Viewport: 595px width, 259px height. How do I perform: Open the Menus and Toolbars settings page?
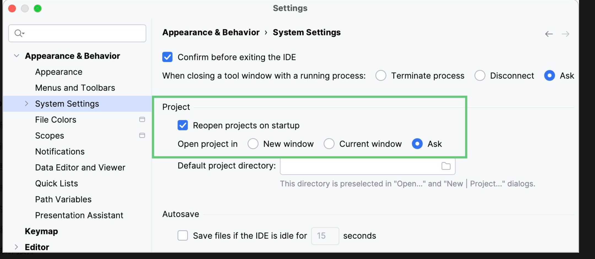pos(75,88)
